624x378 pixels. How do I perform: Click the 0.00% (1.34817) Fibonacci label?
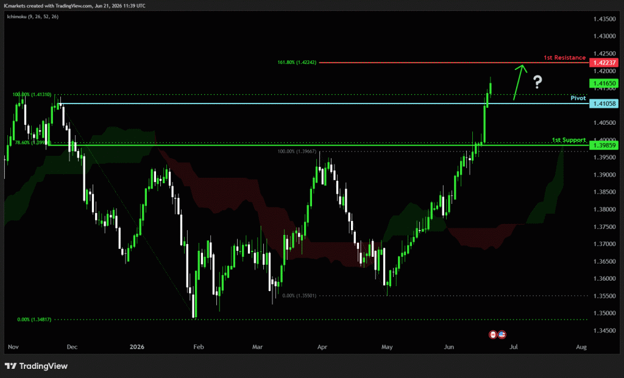pos(34,320)
